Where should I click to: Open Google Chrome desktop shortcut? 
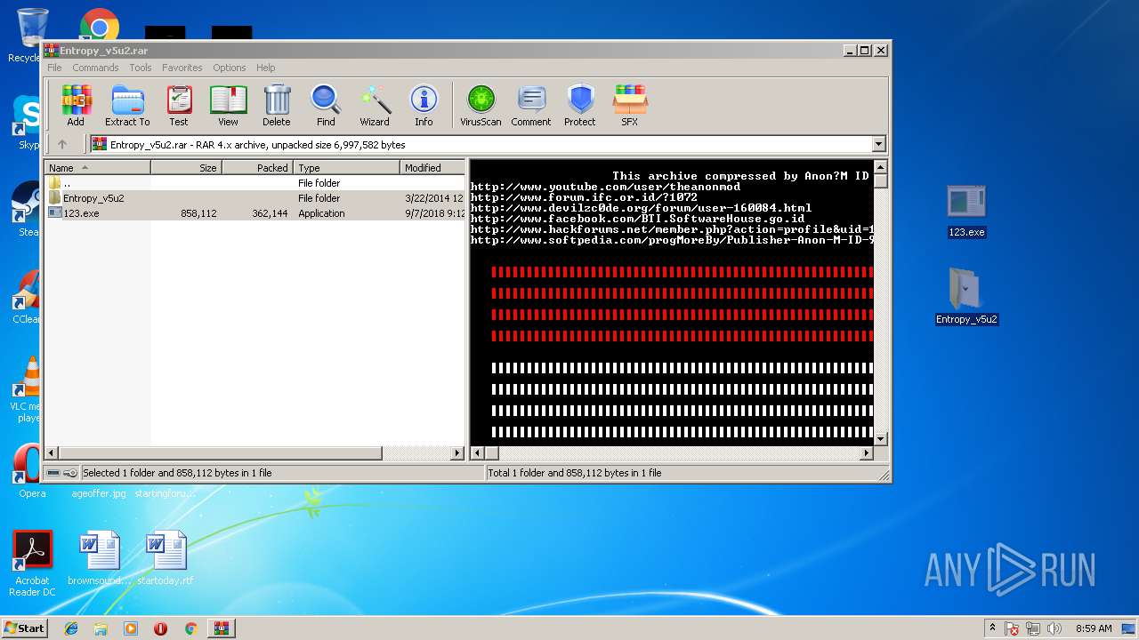click(x=100, y=27)
